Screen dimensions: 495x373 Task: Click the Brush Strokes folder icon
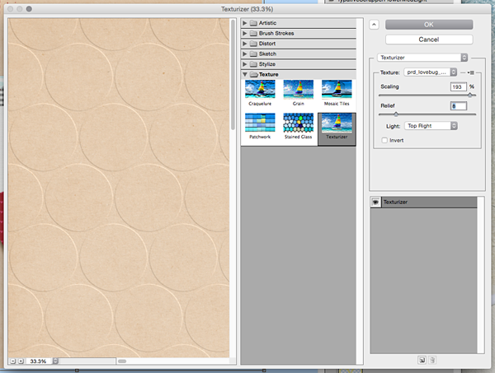tap(253, 34)
